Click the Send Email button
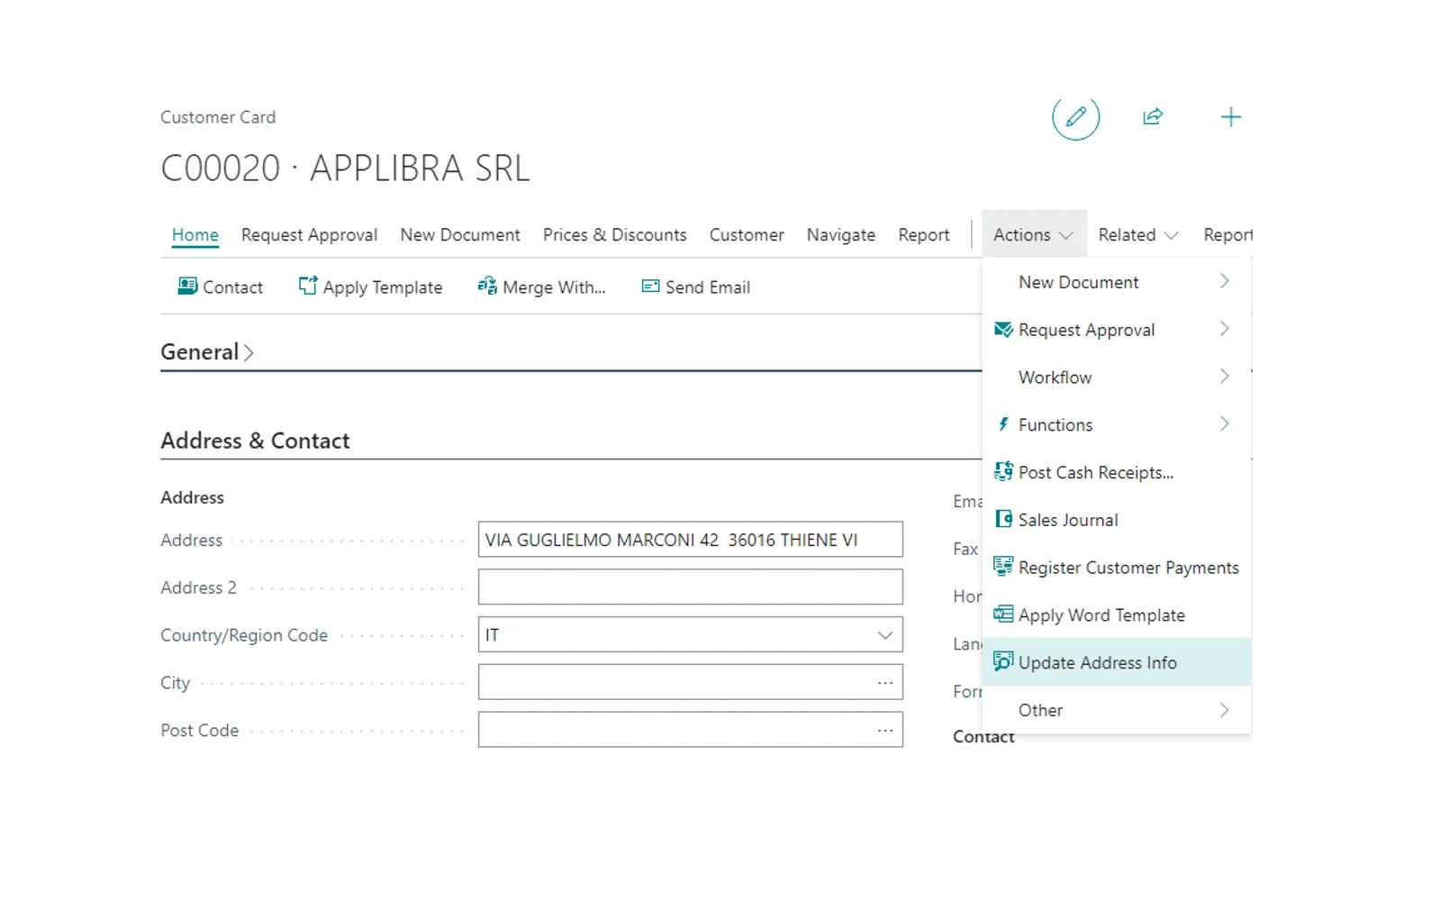Screen dimensions: 1441x901 click(x=695, y=287)
